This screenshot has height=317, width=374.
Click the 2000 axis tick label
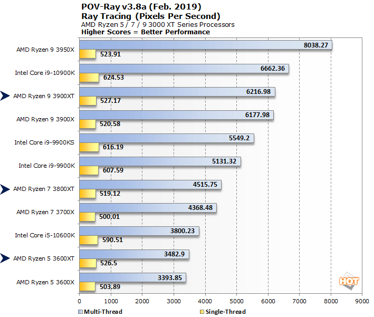142,301
